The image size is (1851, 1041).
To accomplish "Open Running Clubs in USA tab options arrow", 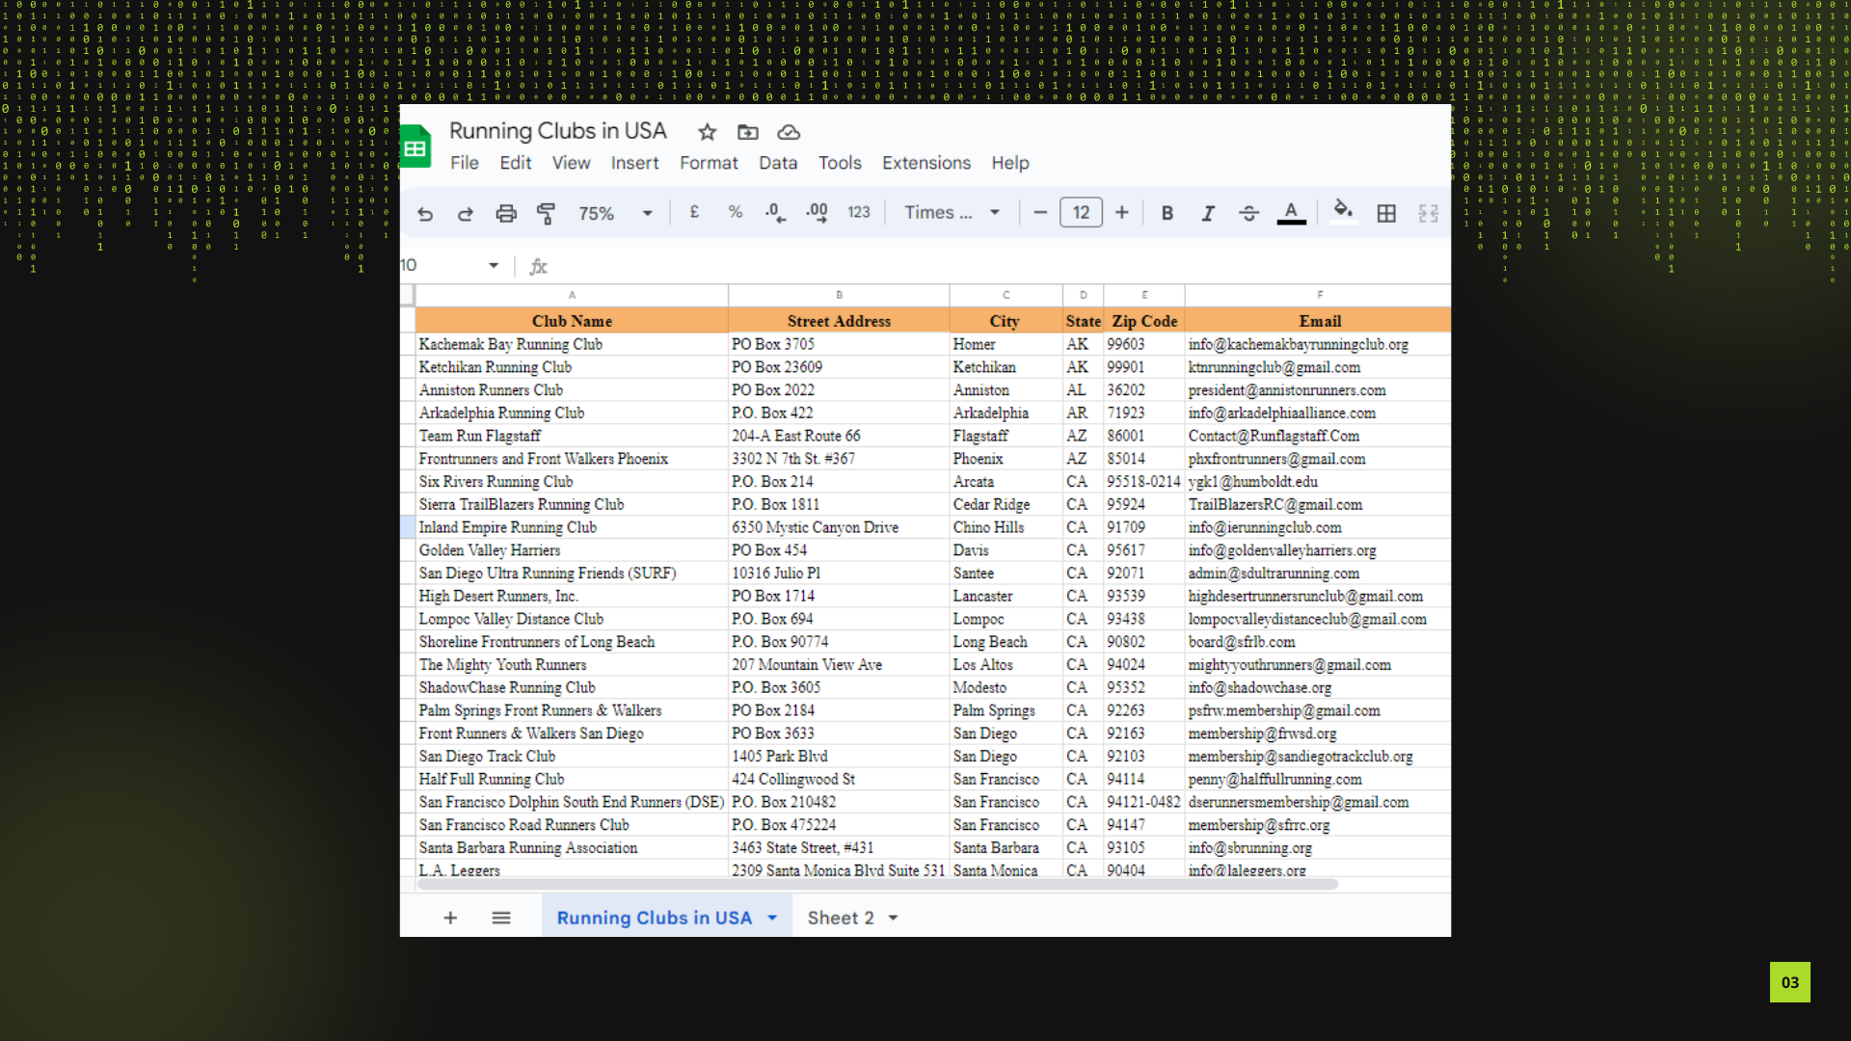I will pyautogui.click(x=772, y=918).
